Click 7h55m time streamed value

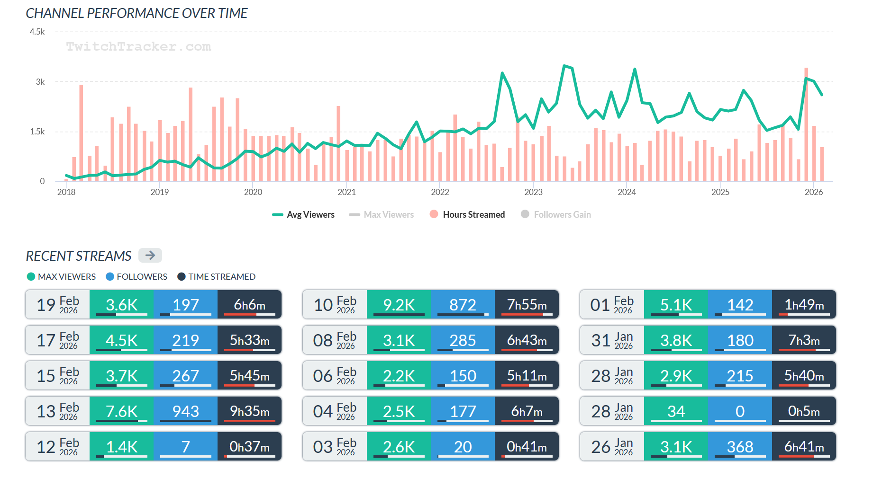527,304
